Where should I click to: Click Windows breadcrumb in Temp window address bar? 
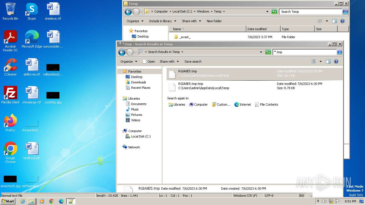pos(203,12)
